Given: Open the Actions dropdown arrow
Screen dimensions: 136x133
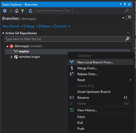Looking at the screenshot, I should point(69,26).
